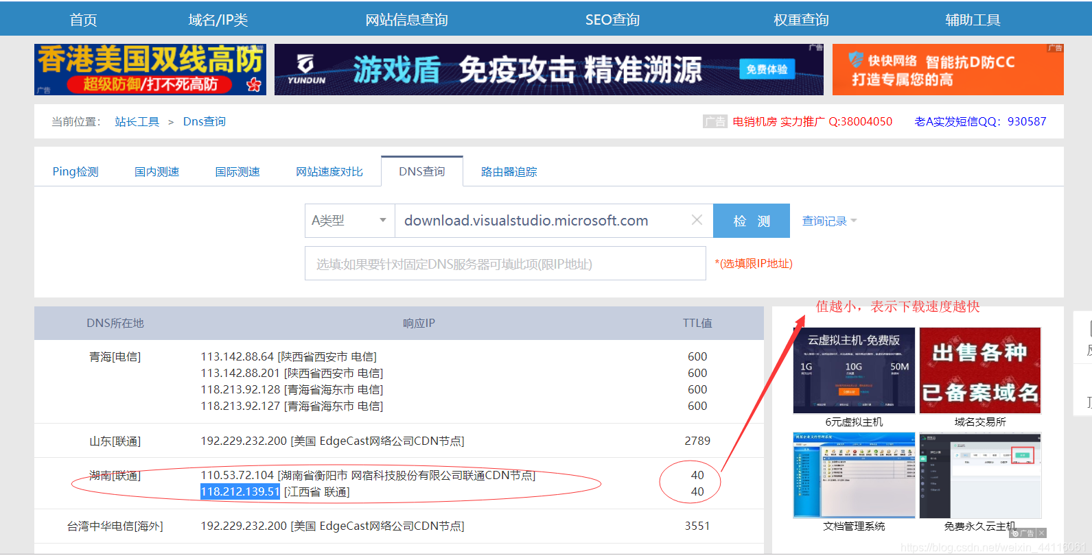Image resolution: width=1092 pixels, height=560 pixels.
Task: Click the 青海[电信] location cell
Action: point(115,356)
